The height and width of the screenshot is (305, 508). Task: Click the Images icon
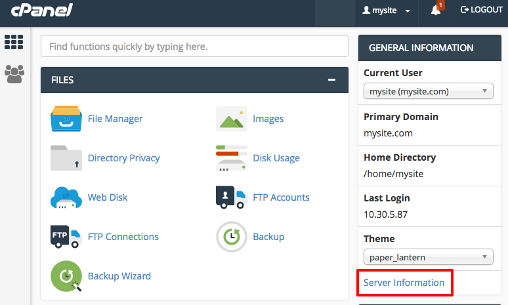[x=232, y=119]
